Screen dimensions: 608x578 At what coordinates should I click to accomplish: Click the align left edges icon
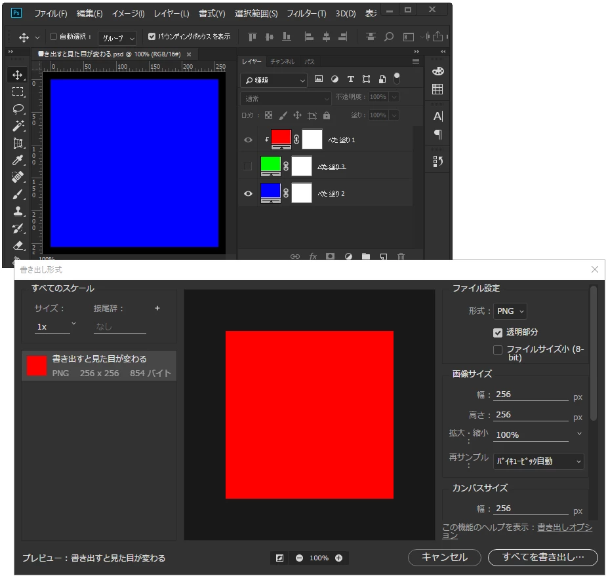pyautogui.click(x=309, y=37)
